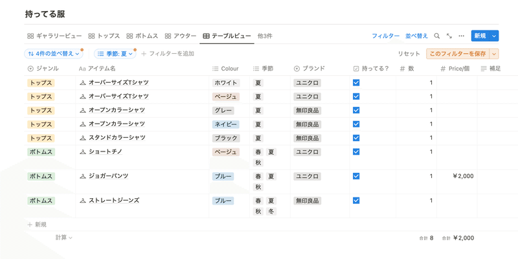Image resolution: width=518 pixels, height=259 pixels.
Task: Open the 4件の並べ替え sort dropdown
Action: click(54, 54)
